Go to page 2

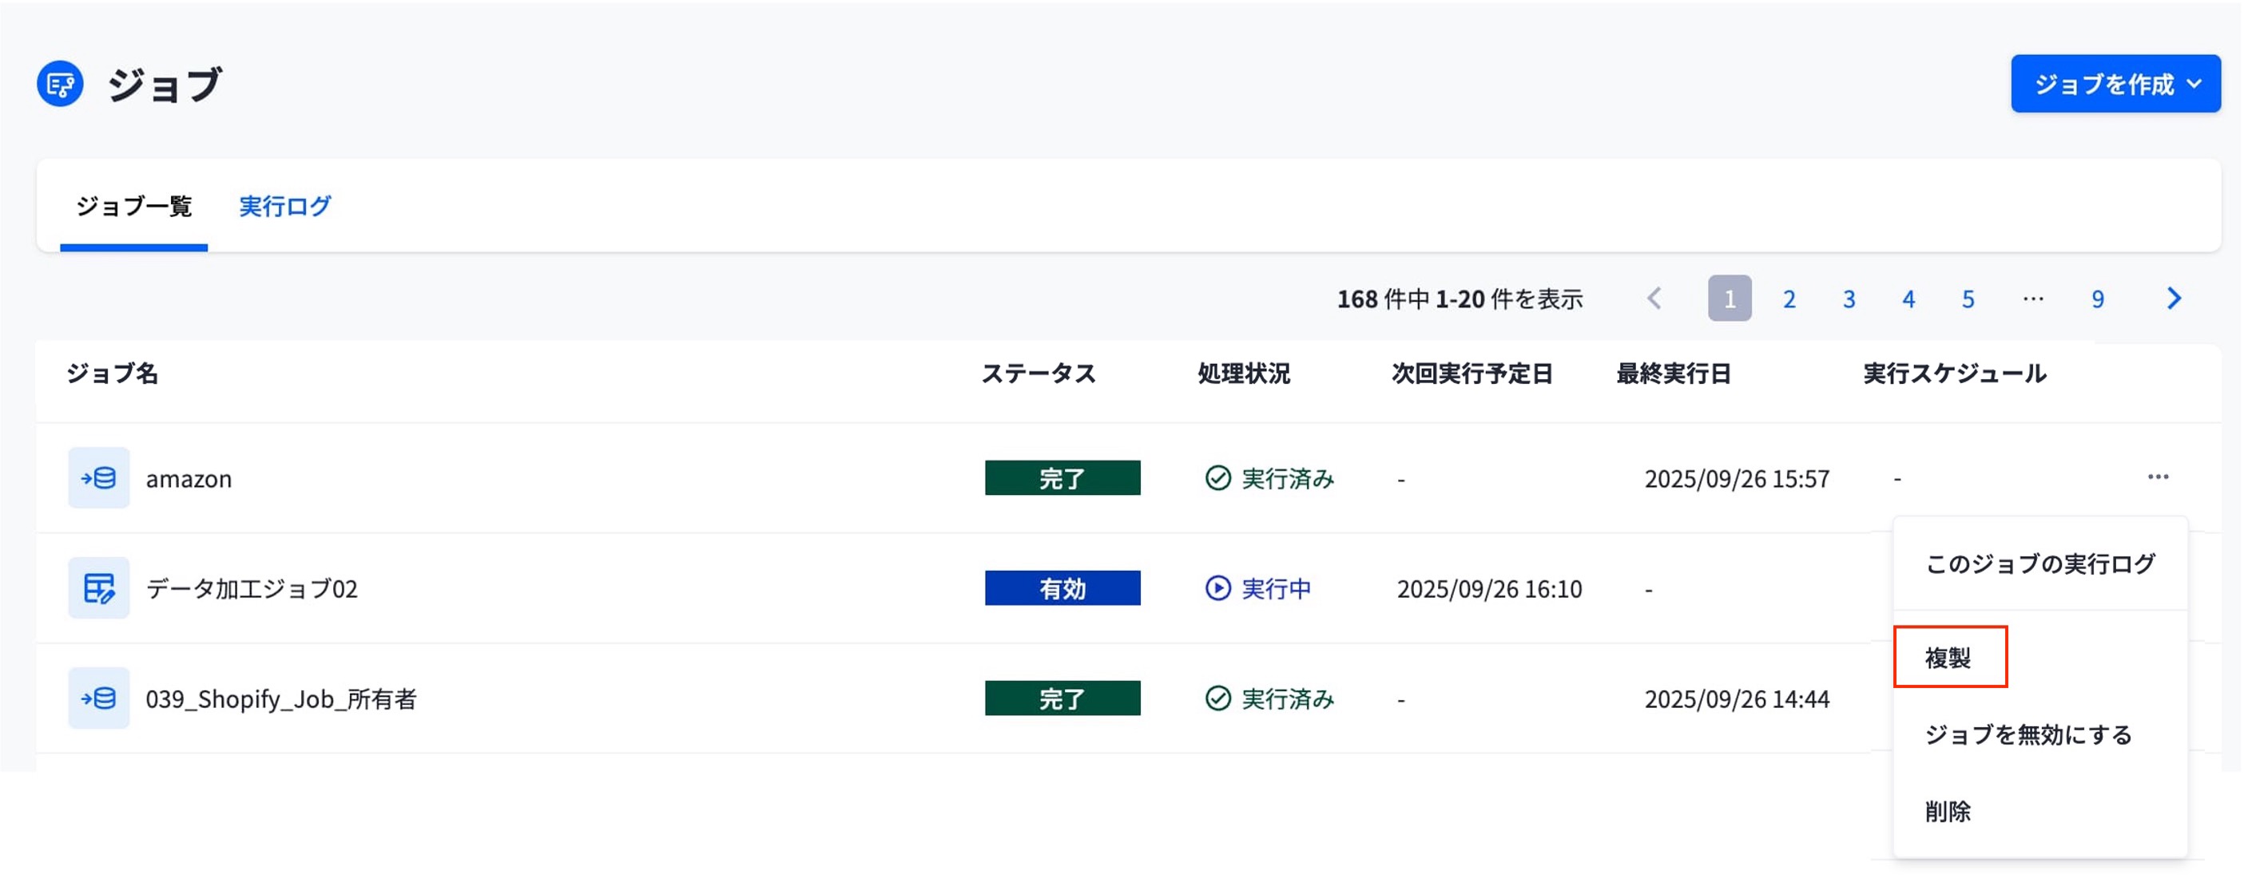[x=1789, y=299]
